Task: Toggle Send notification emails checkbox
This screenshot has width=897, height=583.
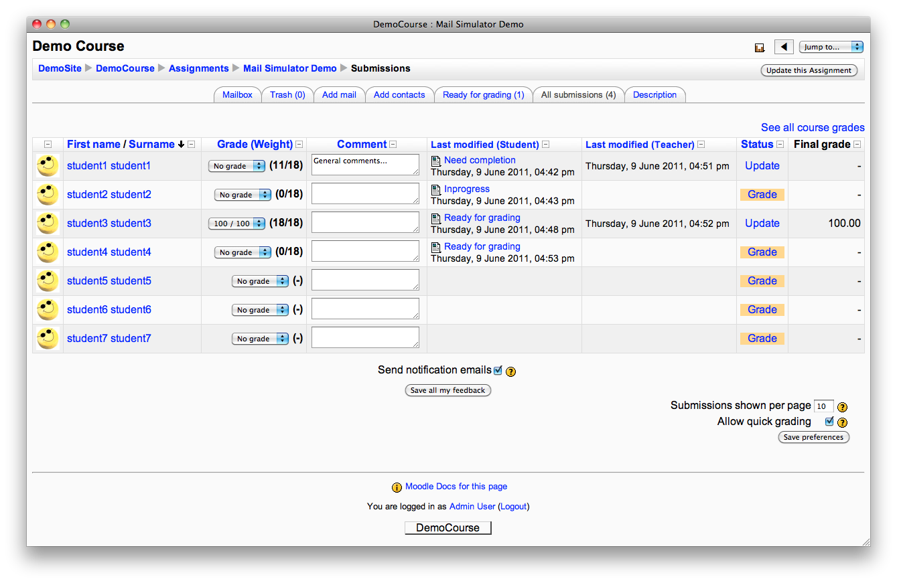Action: (x=498, y=370)
